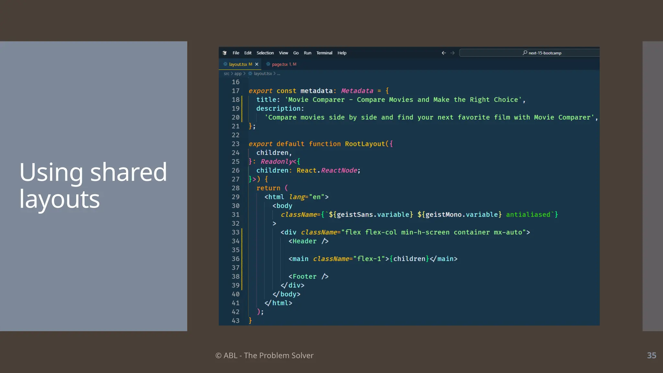Click Readonly on line 25

(276, 162)
